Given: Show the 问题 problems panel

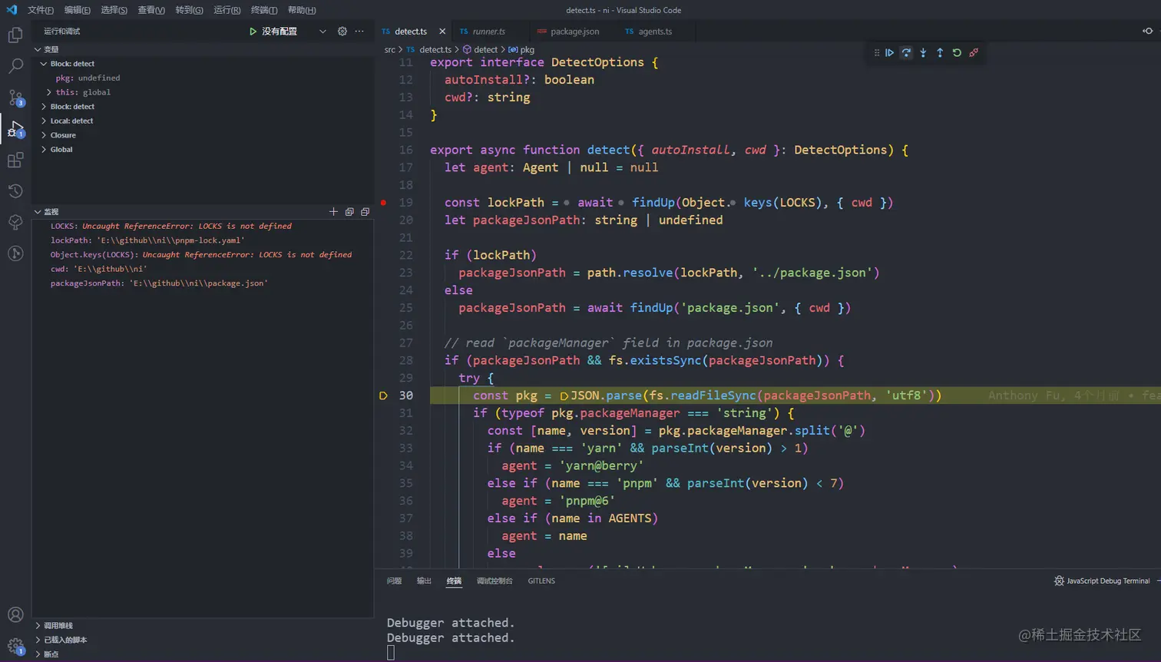Looking at the screenshot, I should point(394,581).
